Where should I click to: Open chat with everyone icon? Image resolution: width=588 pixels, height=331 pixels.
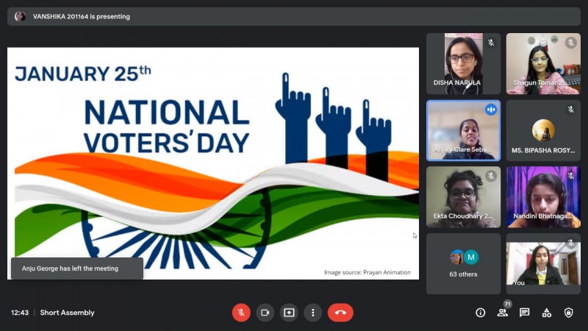(x=525, y=313)
